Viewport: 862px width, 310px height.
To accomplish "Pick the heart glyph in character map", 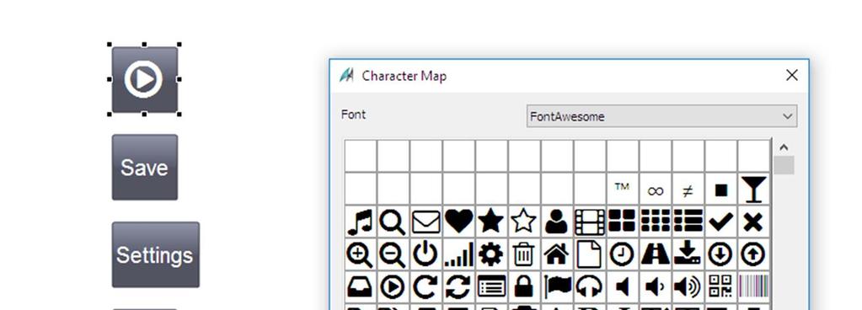I will pyautogui.click(x=458, y=222).
